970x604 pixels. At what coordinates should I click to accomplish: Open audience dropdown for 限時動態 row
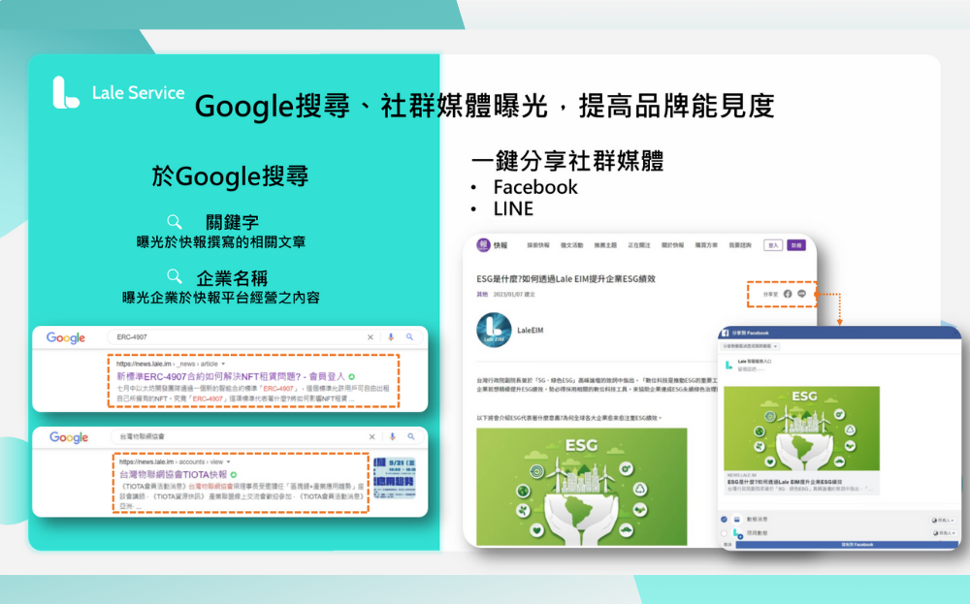944,533
